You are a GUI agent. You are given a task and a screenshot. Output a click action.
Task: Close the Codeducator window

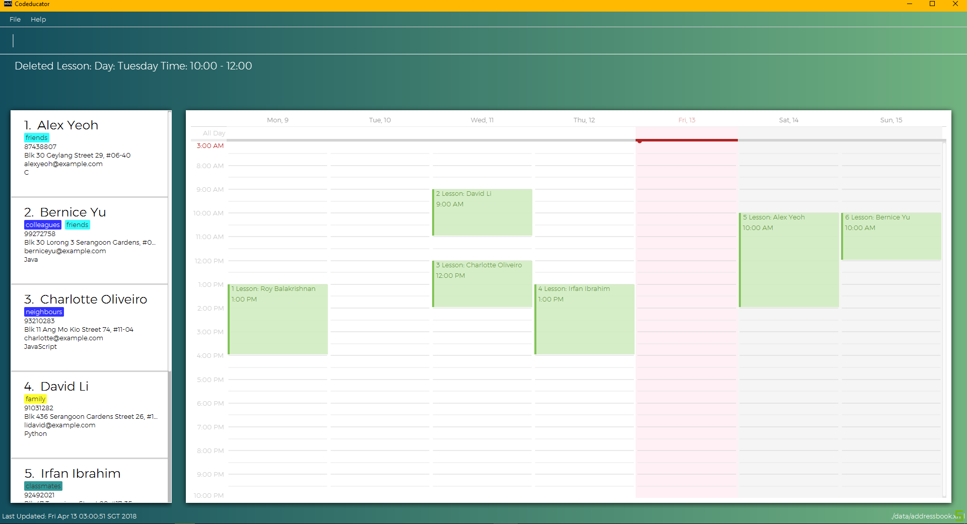tap(955, 4)
